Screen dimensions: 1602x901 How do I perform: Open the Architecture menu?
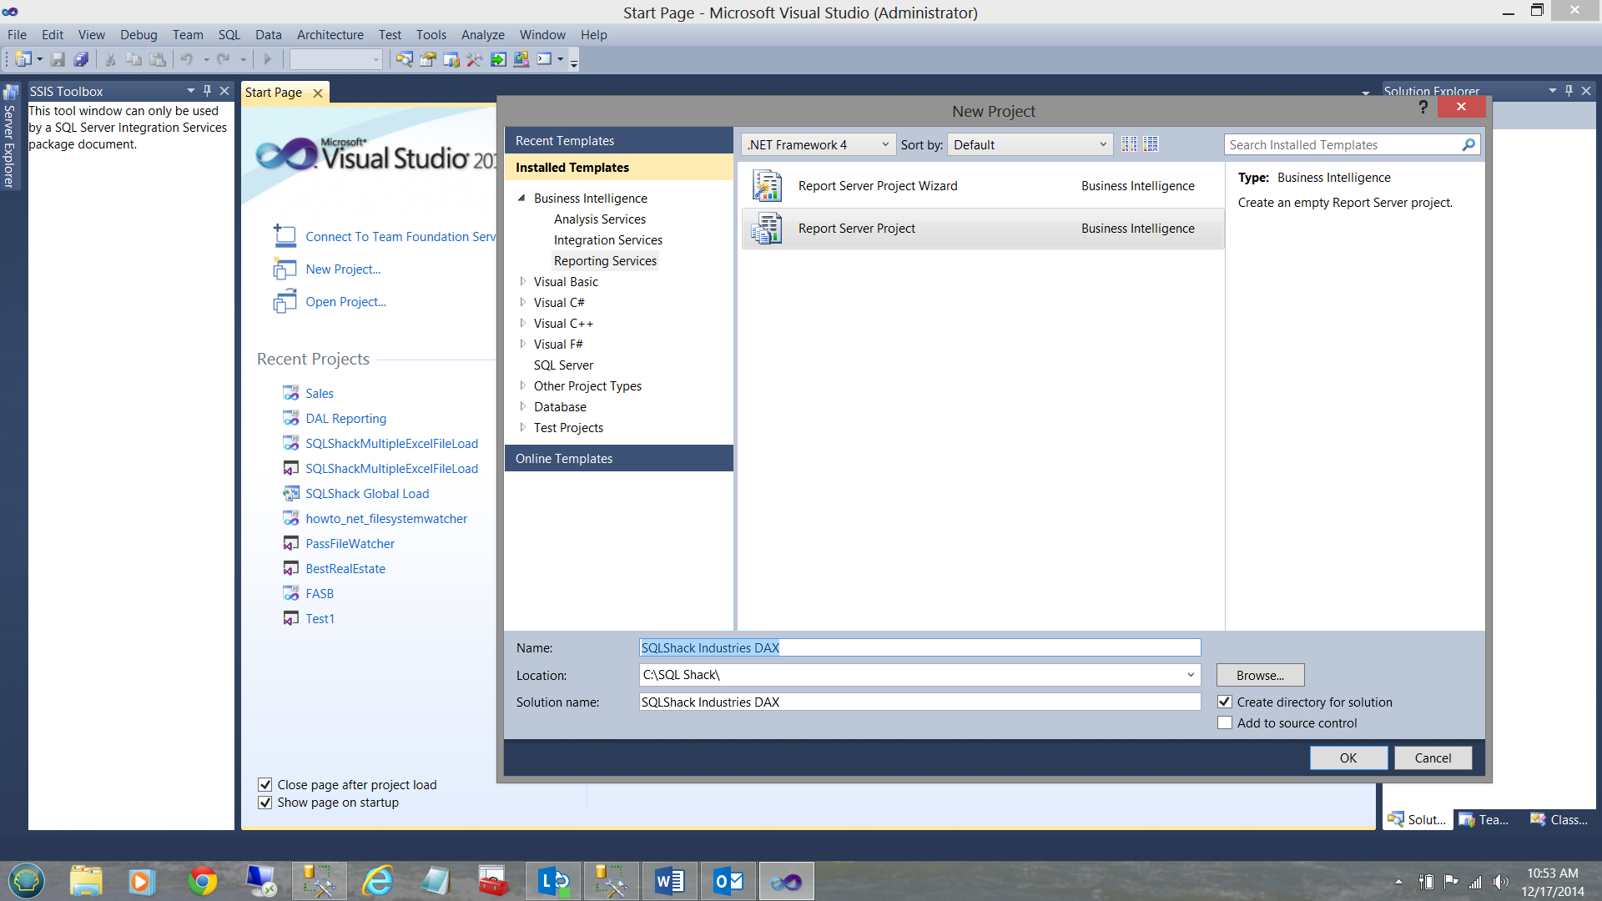330,35
